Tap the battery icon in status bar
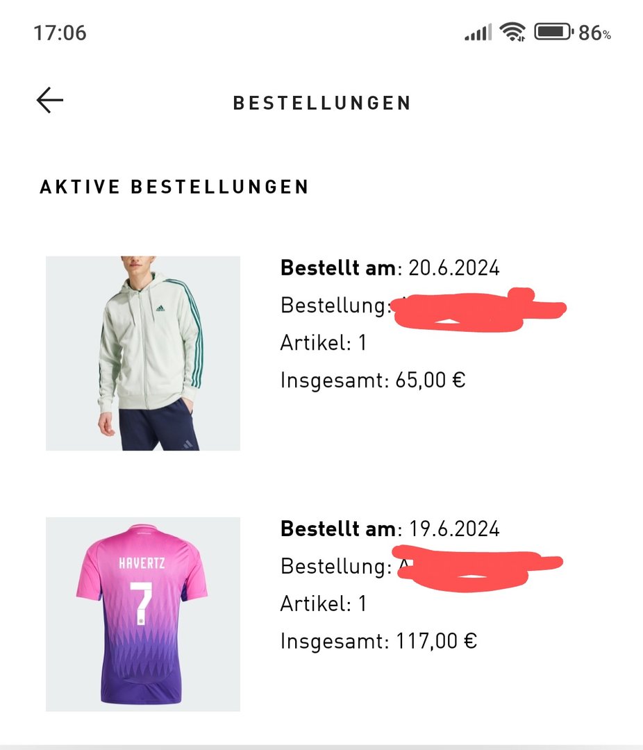The width and height of the screenshot is (643, 750). click(x=553, y=32)
